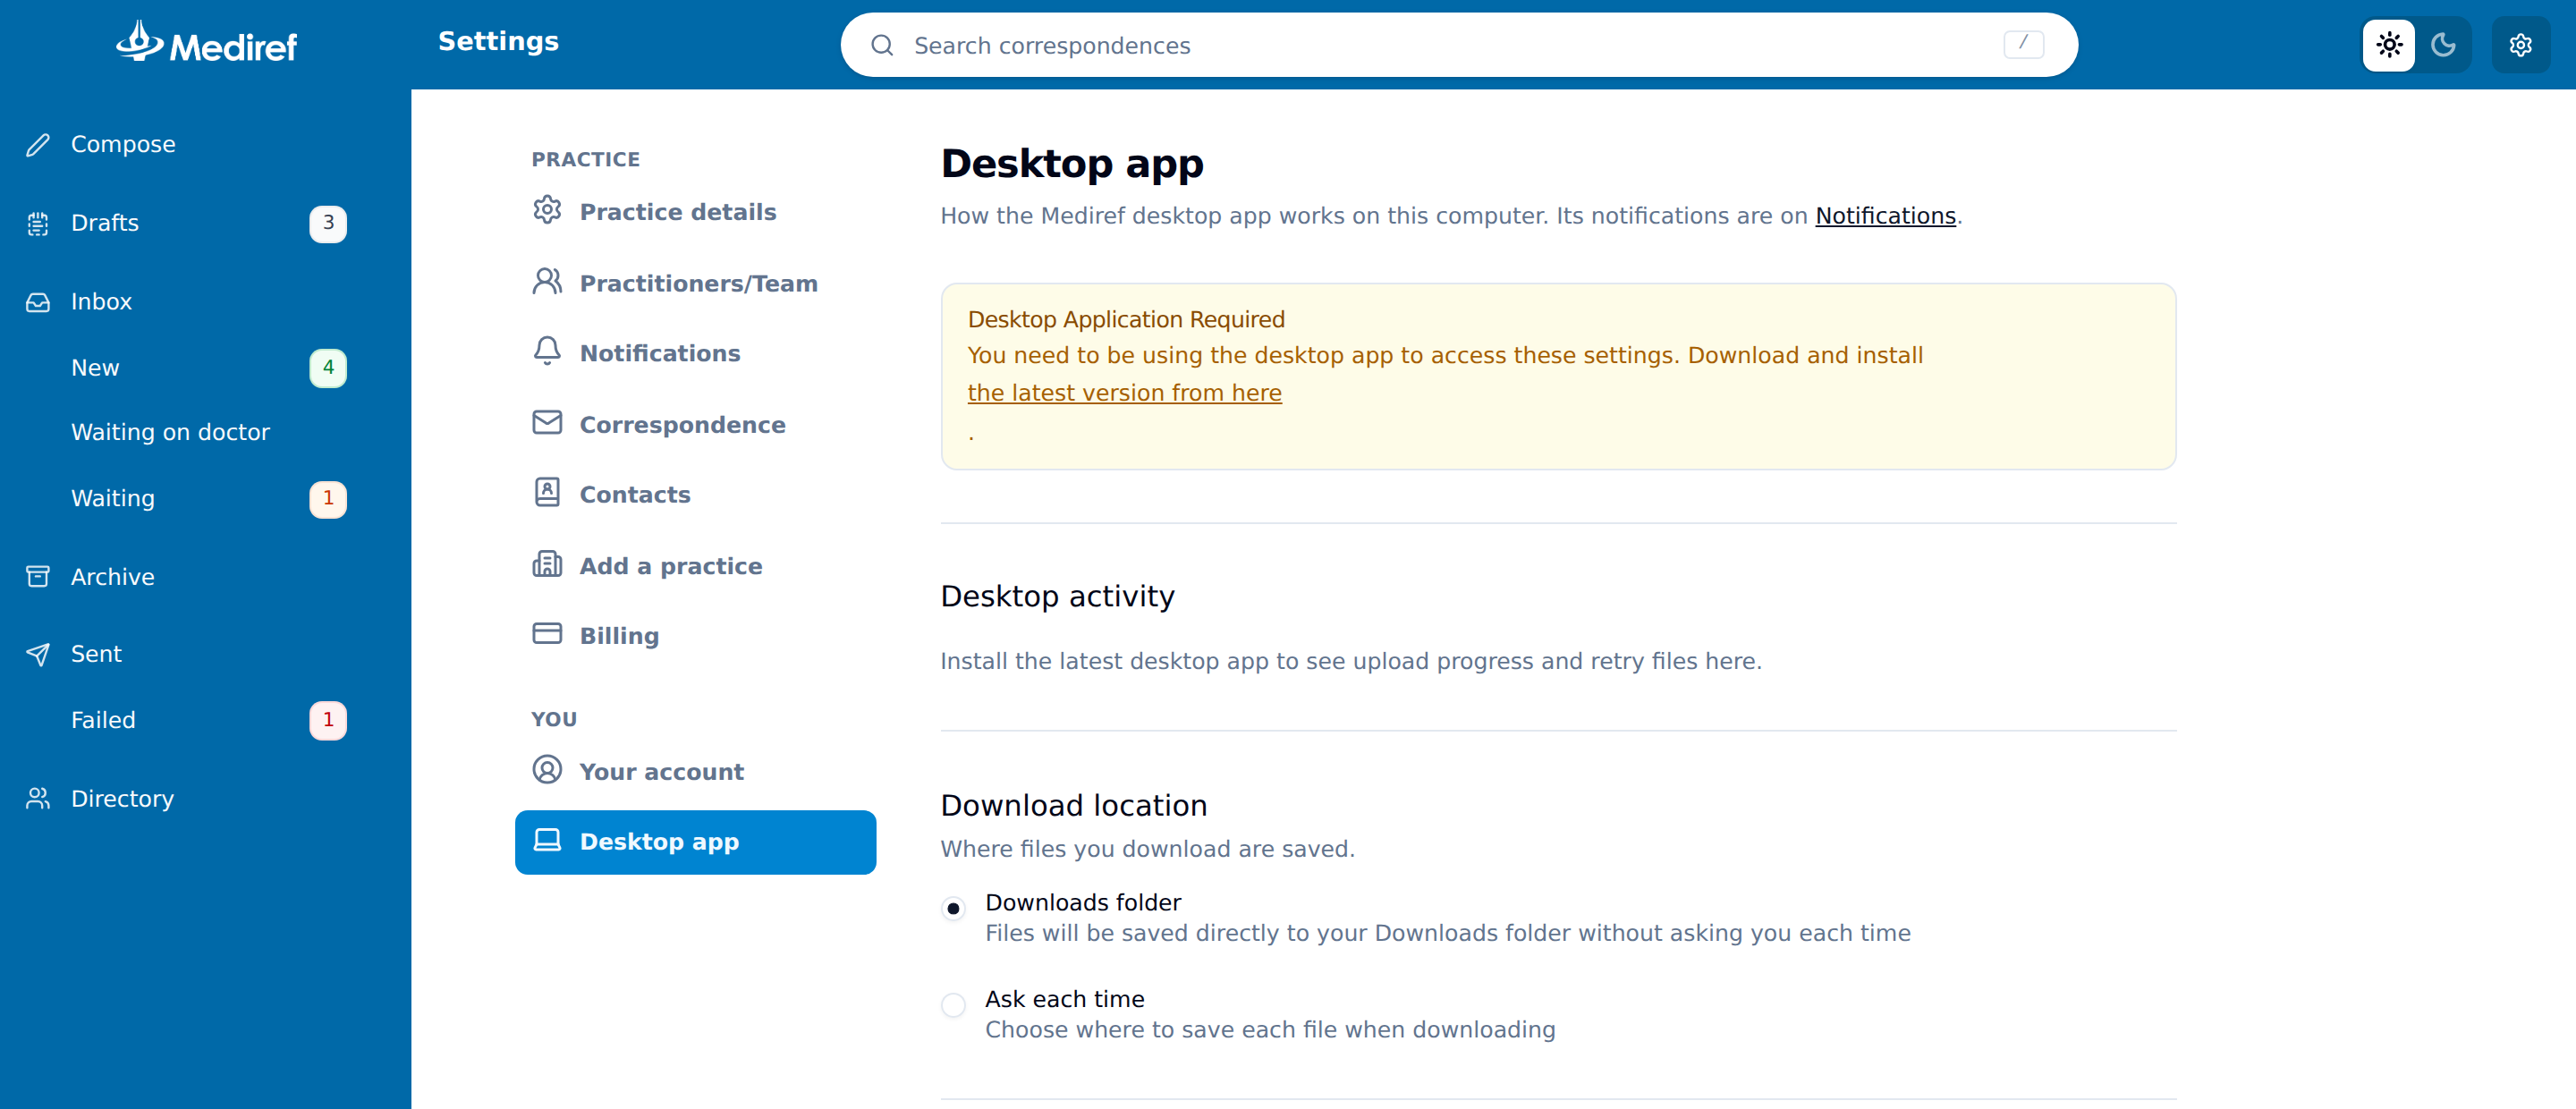Click the Mediref logo
Viewport: 2576px width, 1109px height.
tap(206, 43)
